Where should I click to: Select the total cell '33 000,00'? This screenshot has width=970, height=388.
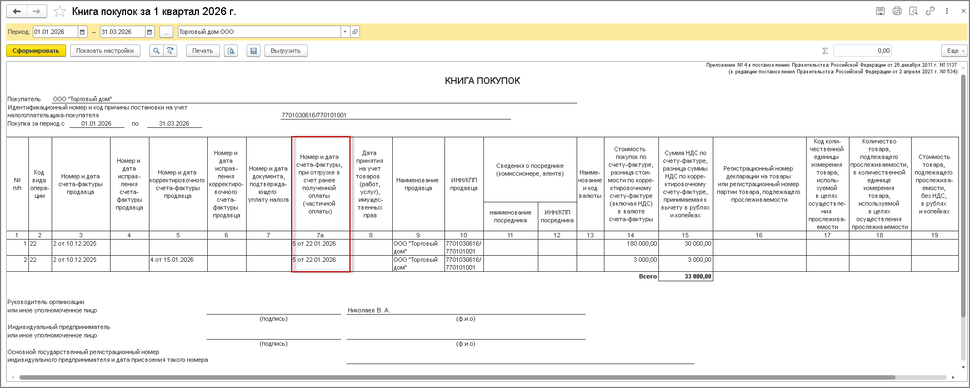point(686,276)
